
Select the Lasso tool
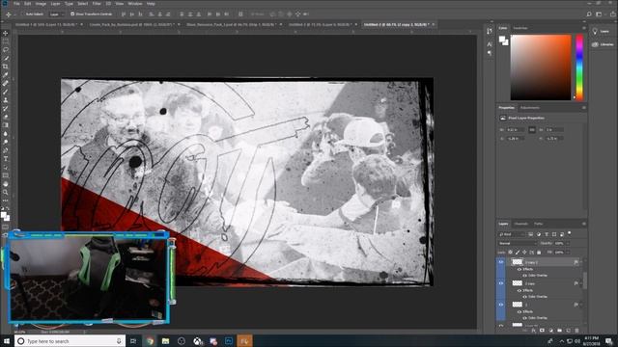(x=6, y=50)
